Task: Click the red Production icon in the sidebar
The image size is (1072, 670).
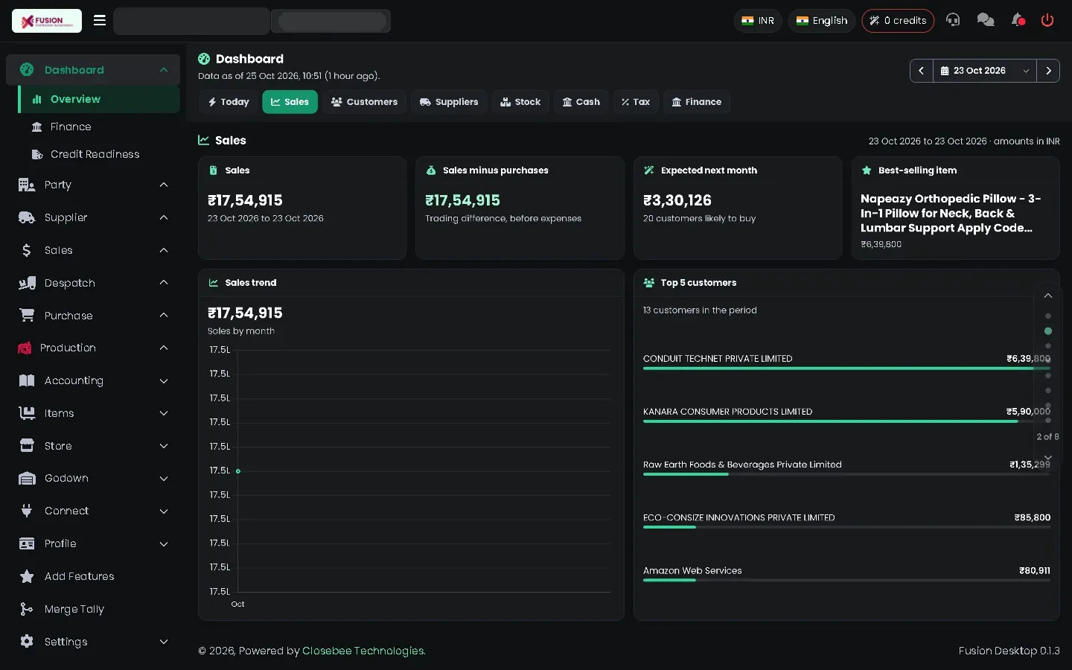Action: pyautogui.click(x=25, y=348)
